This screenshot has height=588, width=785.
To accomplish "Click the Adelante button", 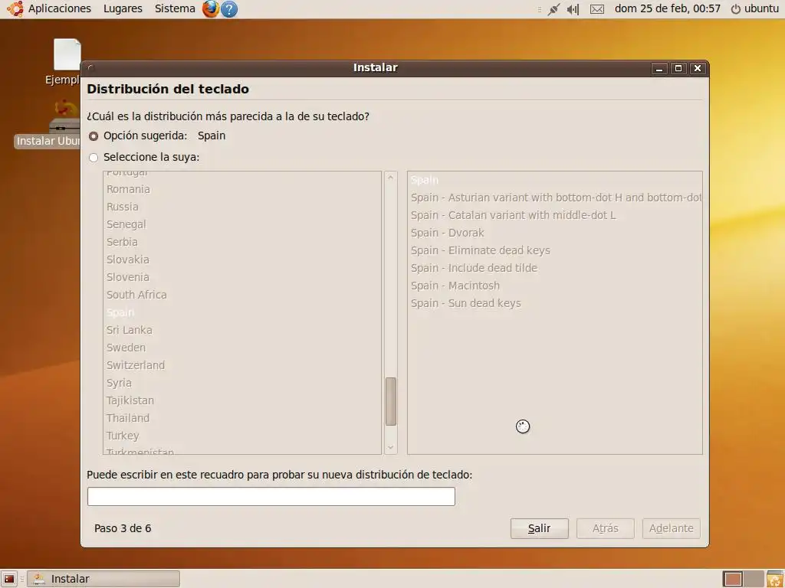I will [x=672, y=528].
